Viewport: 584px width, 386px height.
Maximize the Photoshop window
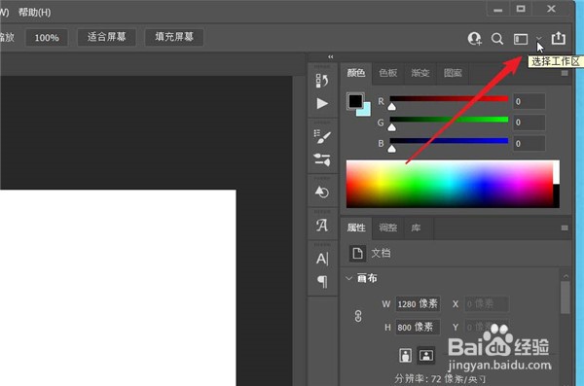[x=521, y=9]
